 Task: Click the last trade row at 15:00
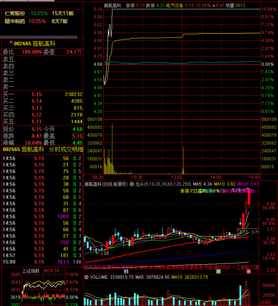pyautogui.click(x=42, y=262)
